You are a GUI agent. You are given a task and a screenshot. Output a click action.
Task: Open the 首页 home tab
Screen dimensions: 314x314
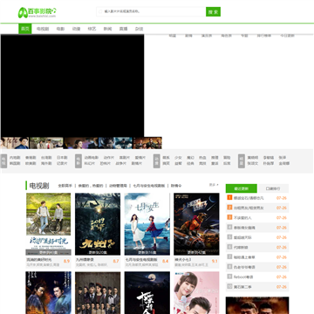click(x=25, y=29)
